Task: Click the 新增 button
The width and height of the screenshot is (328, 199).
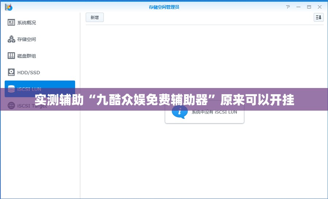Action: click(x=94, y=18)
